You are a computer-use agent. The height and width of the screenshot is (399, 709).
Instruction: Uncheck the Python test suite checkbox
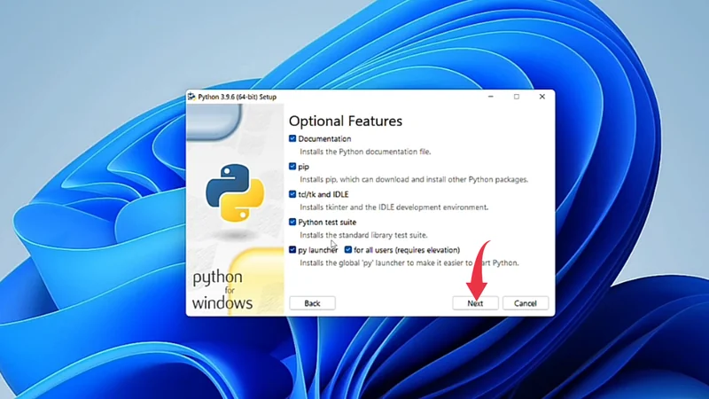(x=293, y=223)
